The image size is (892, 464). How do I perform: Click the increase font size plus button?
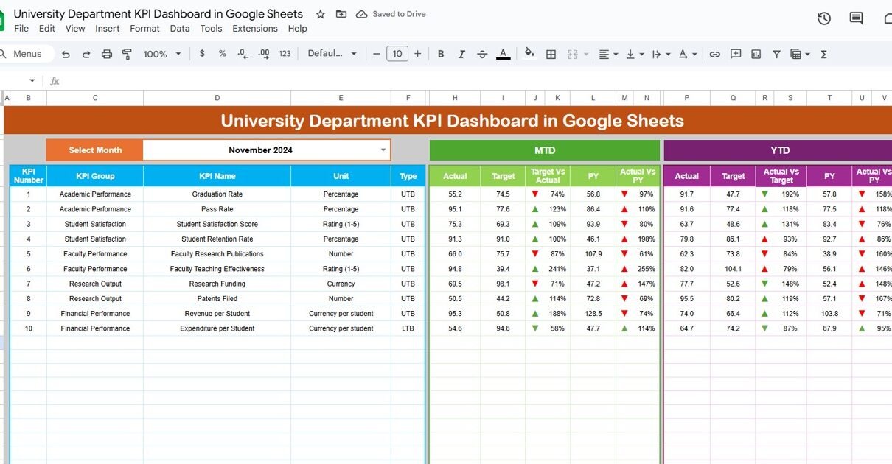(x=418, y=54)
